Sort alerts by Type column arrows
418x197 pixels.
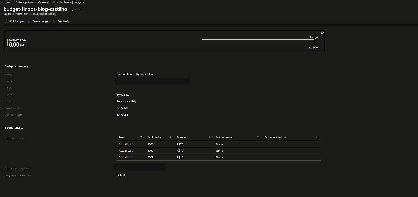click(142, 137)
